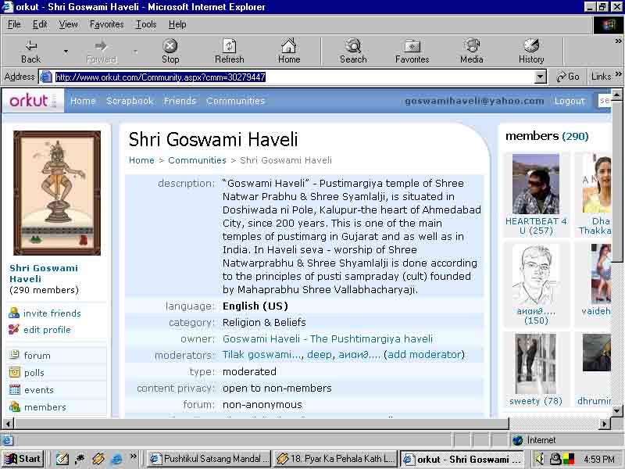This screenshot has height=469, width=625.
Task: Open the forum icon in sidebar
Action: pyautogui.click(x=14, y=355)
